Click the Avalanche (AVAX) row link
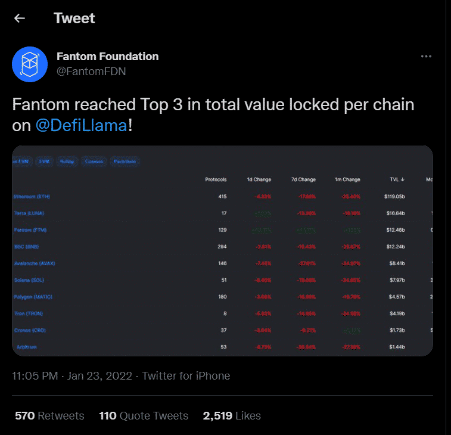 click(x=35, y=263)
